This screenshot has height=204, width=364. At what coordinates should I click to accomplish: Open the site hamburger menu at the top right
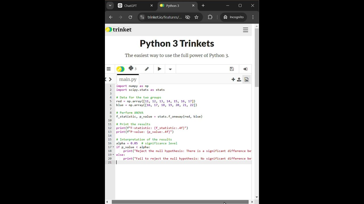click(x=245, y=30)
